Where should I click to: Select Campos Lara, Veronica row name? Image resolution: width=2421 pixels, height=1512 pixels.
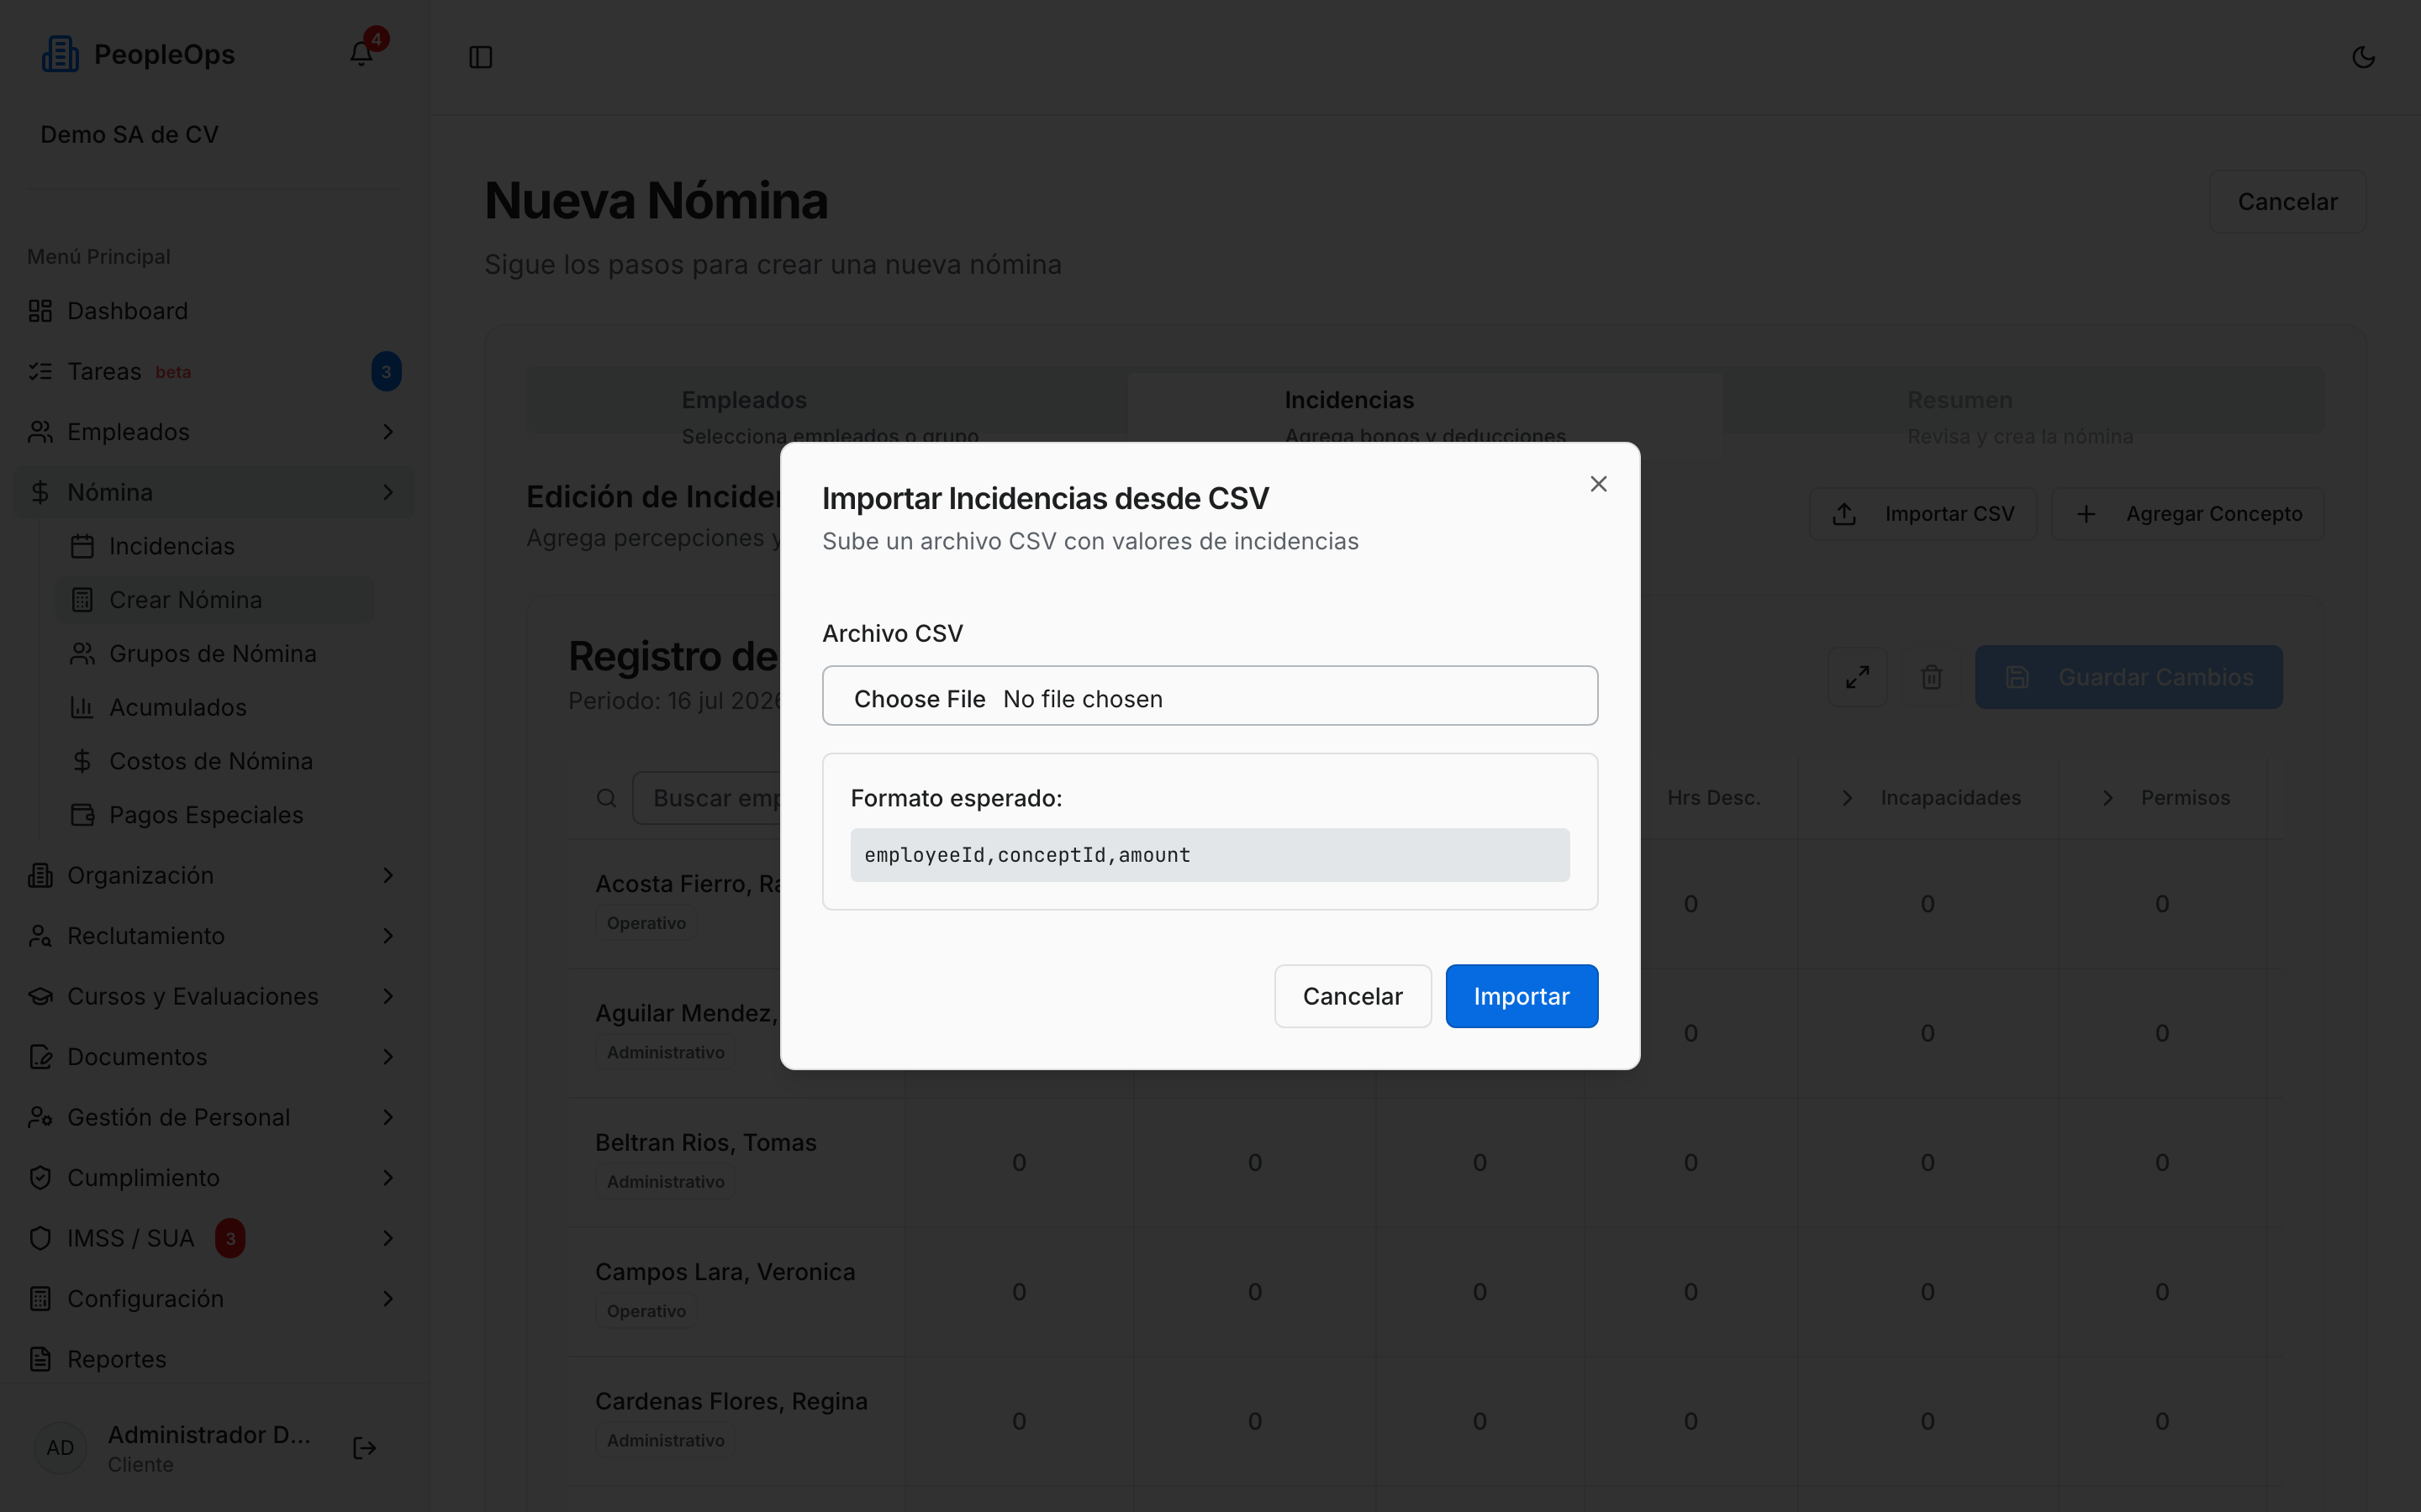pyautogui.click(x=725, y=1272)
